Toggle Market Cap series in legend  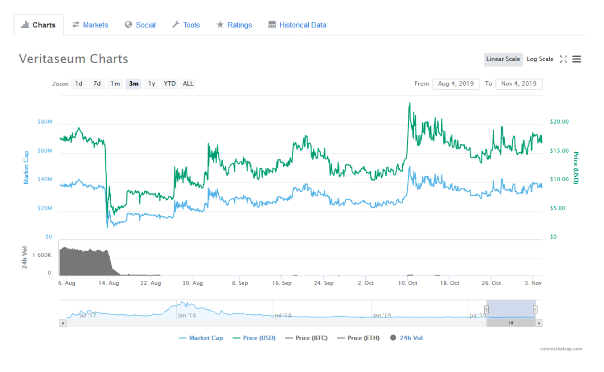point(201,338)
